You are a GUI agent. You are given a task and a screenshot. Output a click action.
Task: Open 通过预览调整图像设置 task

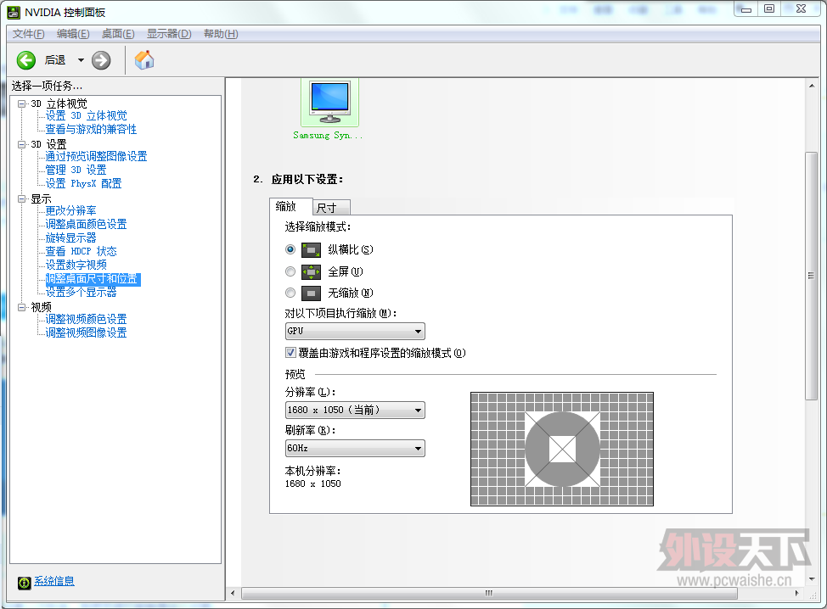[x=96, y=156]
